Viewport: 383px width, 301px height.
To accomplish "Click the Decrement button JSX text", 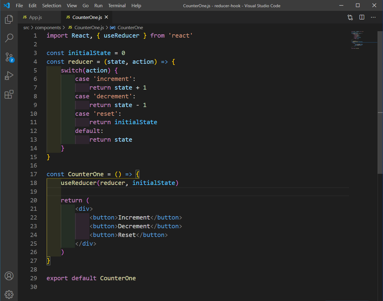I will (134, 226).
